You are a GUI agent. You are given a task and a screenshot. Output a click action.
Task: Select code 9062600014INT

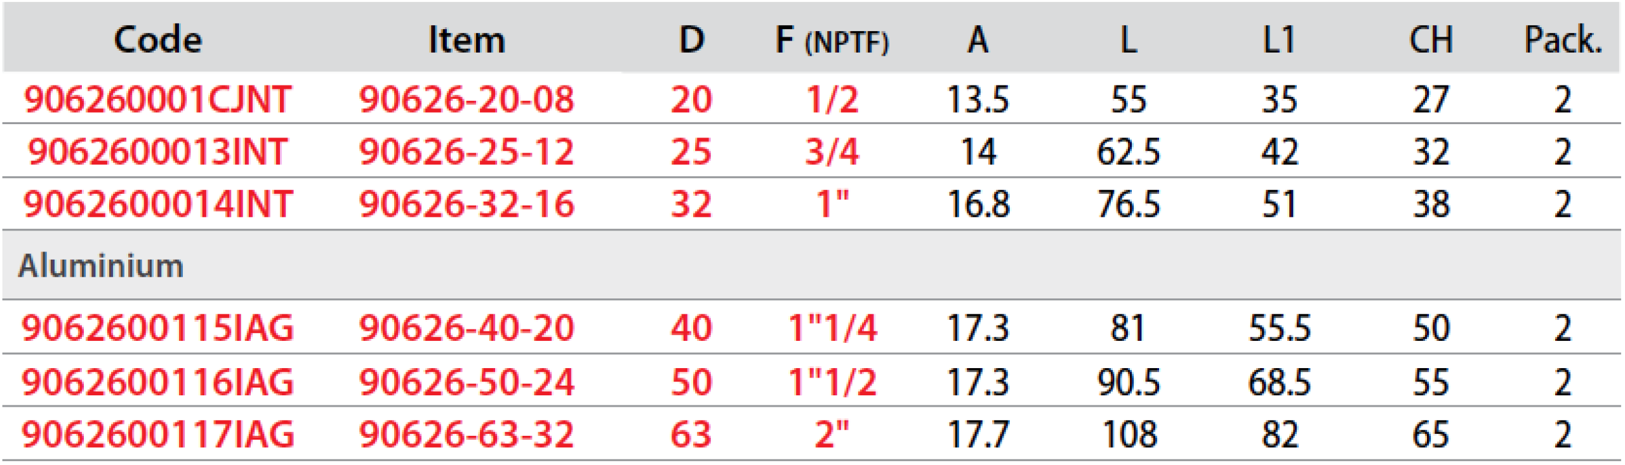(x=157, y=204)
